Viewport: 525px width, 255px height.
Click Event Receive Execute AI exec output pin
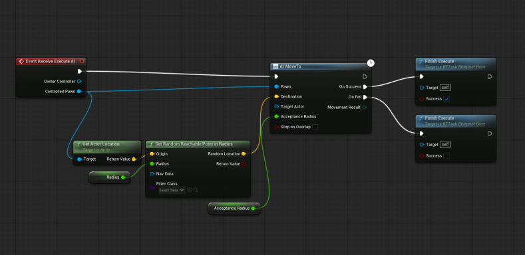coord(80,71)
